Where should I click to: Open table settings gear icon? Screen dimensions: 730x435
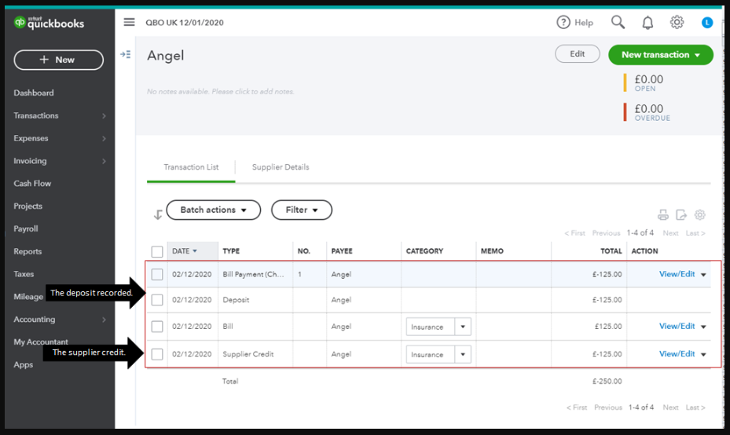[699, 215]
